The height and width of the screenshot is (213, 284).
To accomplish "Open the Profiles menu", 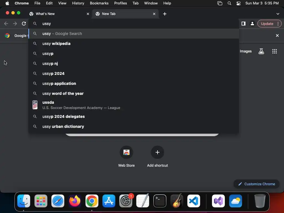I will 120,3.
